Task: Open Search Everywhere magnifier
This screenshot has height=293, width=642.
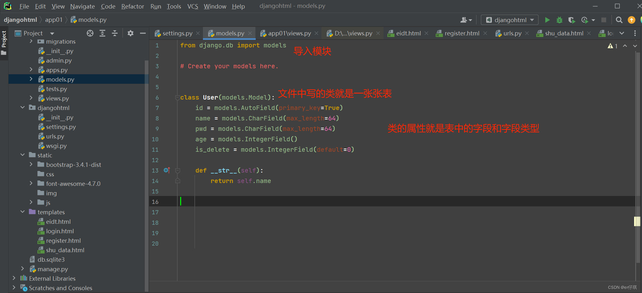Action: [x=619, y=20]
